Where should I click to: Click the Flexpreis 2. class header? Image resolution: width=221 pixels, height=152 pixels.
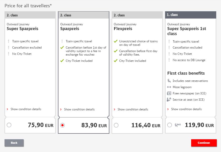point(137,15)
